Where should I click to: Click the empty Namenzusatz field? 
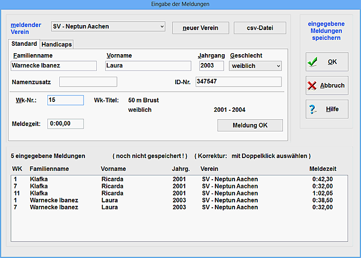(88, 82)
